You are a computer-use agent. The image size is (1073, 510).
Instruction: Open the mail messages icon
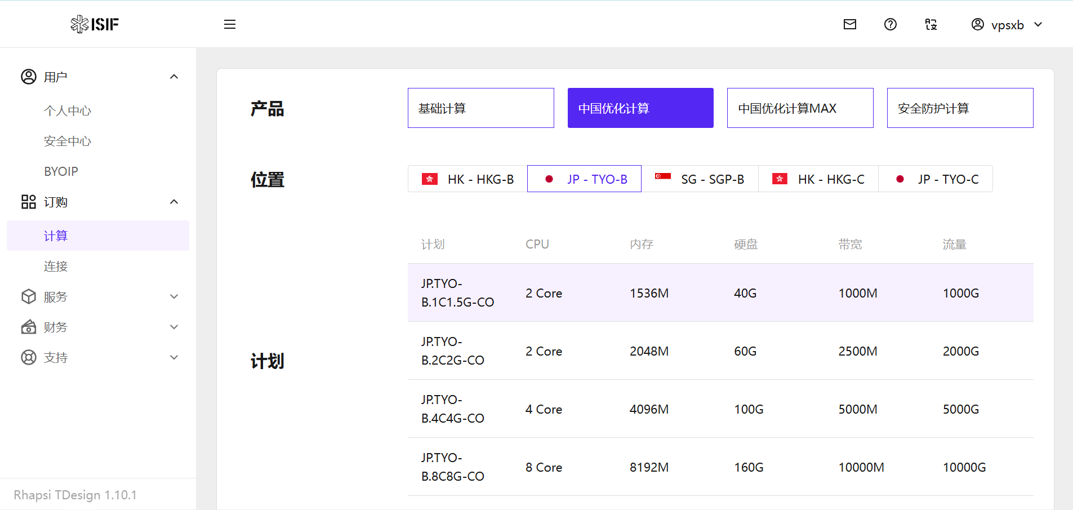pyautogui.click(x=850, y=24)
